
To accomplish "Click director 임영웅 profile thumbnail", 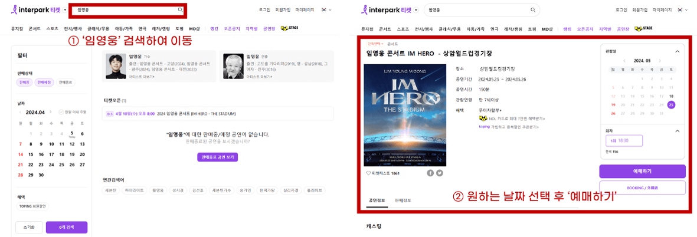I will pyautogui.click(x=233, y=66).
